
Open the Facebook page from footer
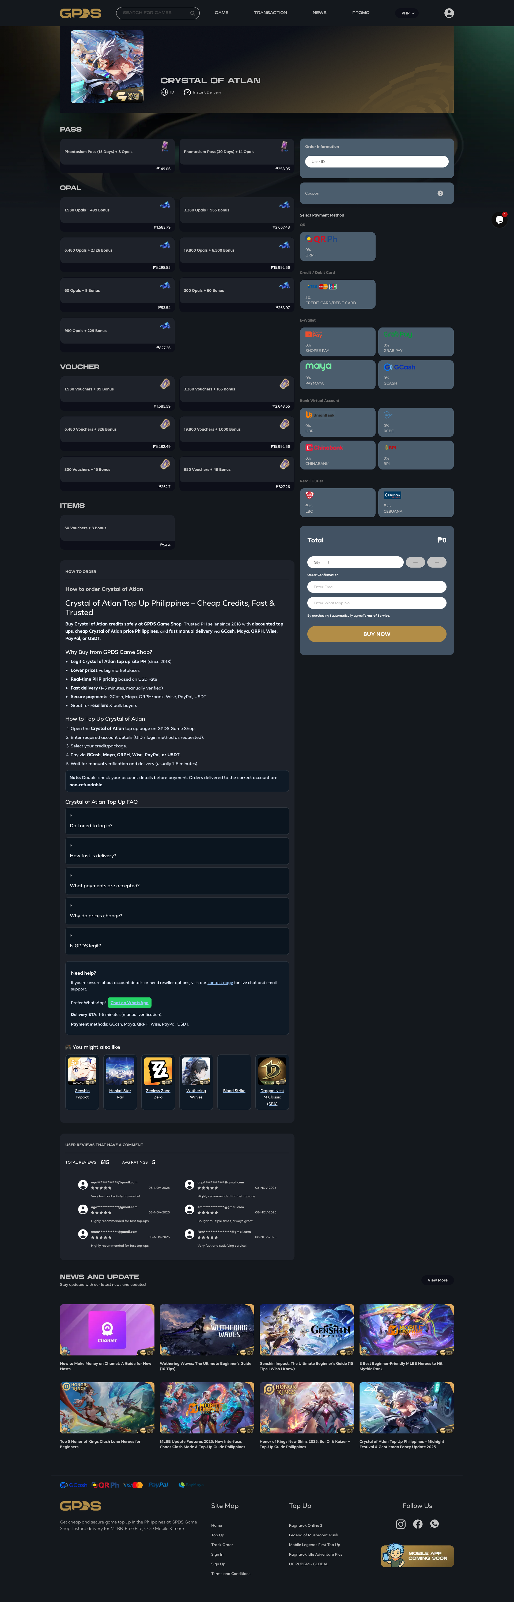(418, 1524)
